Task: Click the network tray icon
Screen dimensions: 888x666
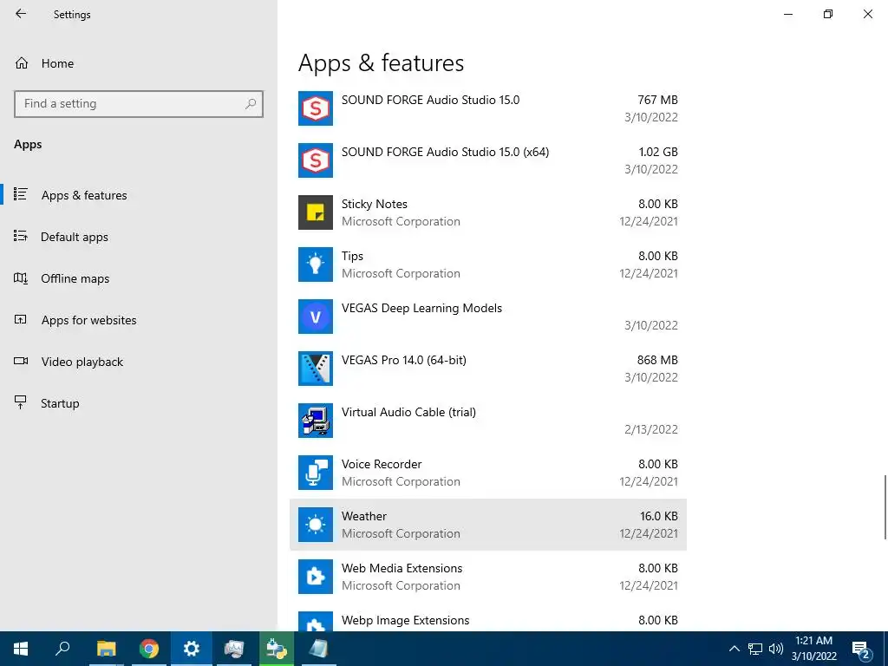Action: point(755,649)
